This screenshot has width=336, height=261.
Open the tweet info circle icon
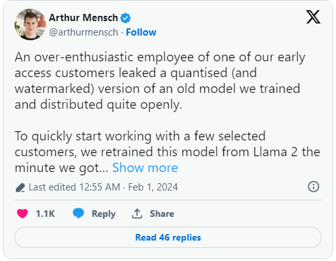[314, 187]
